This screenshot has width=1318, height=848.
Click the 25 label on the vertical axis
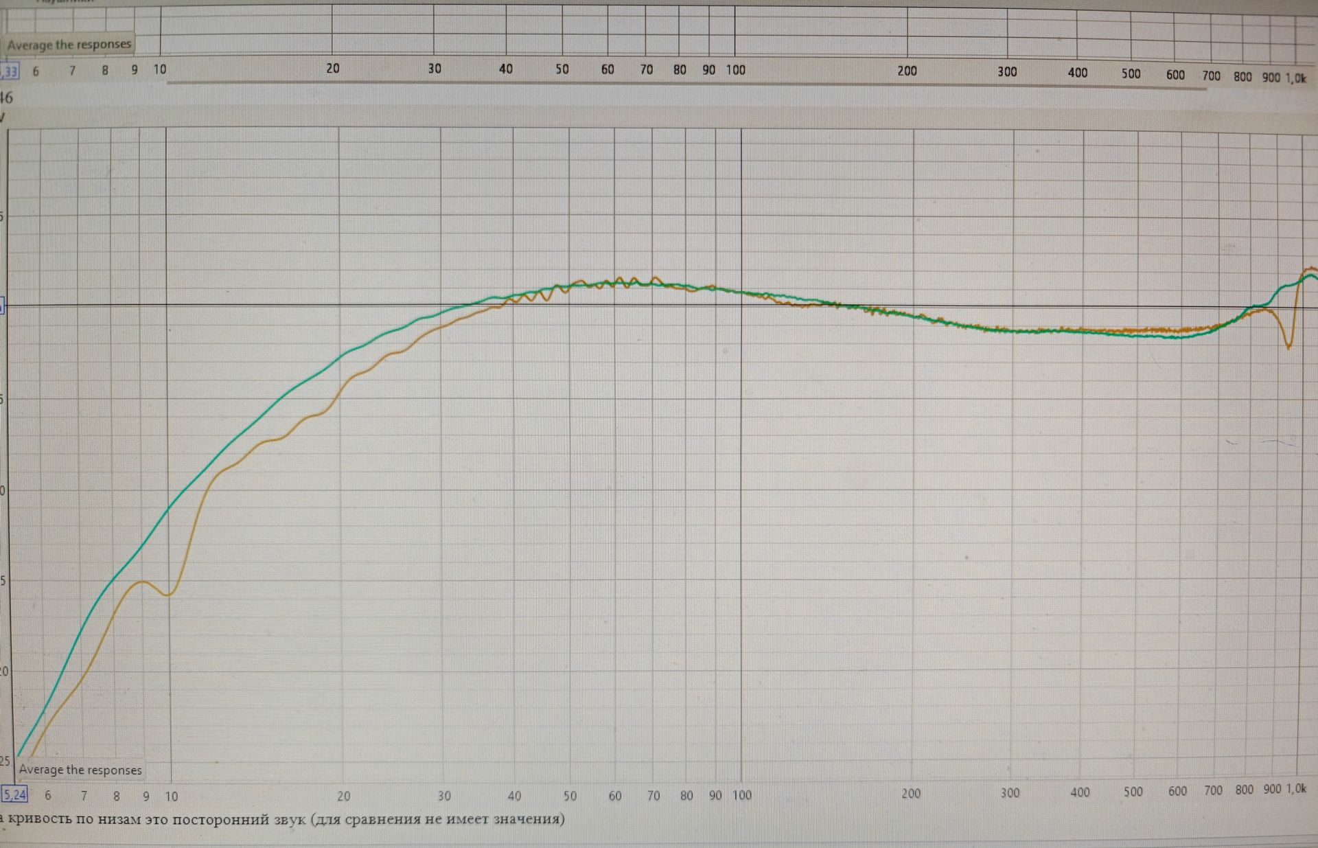(5, 761)
